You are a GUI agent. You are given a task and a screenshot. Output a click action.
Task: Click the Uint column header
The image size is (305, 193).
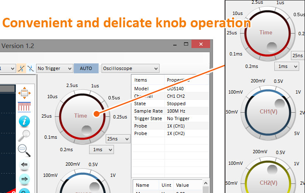point(166,185)
